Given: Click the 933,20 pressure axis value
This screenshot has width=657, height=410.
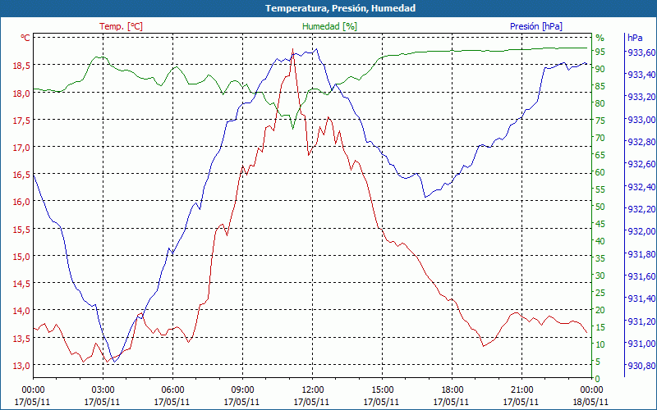Looking at the screenshot, I should coord(641,97).
